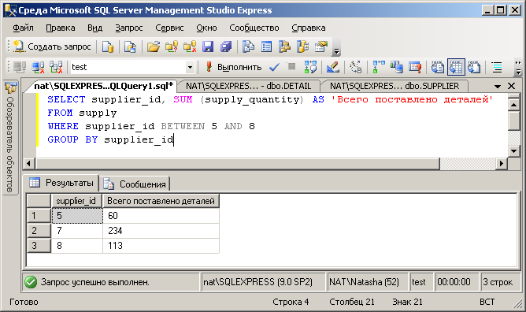Select Results to Text option
Screen dimensions: 526x312
[438, 67]
